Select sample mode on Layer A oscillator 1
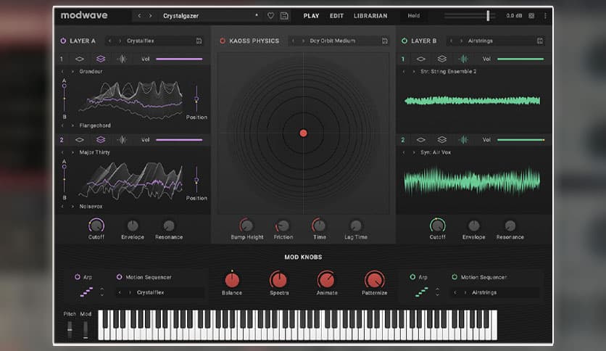Screen dimensions: 606x351 pos(121,59)
